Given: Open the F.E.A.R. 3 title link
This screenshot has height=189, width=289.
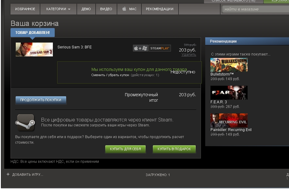Looking at the screenshot, I should pyautogui.click(x=219, y=102).
